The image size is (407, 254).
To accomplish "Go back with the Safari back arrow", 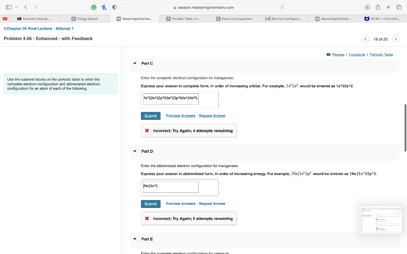I will [26, 7].
